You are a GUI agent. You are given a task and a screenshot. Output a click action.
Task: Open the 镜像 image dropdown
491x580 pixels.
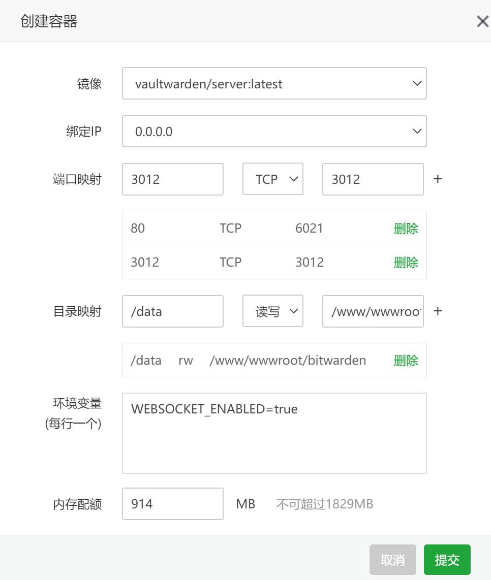(x=274, y=84)
